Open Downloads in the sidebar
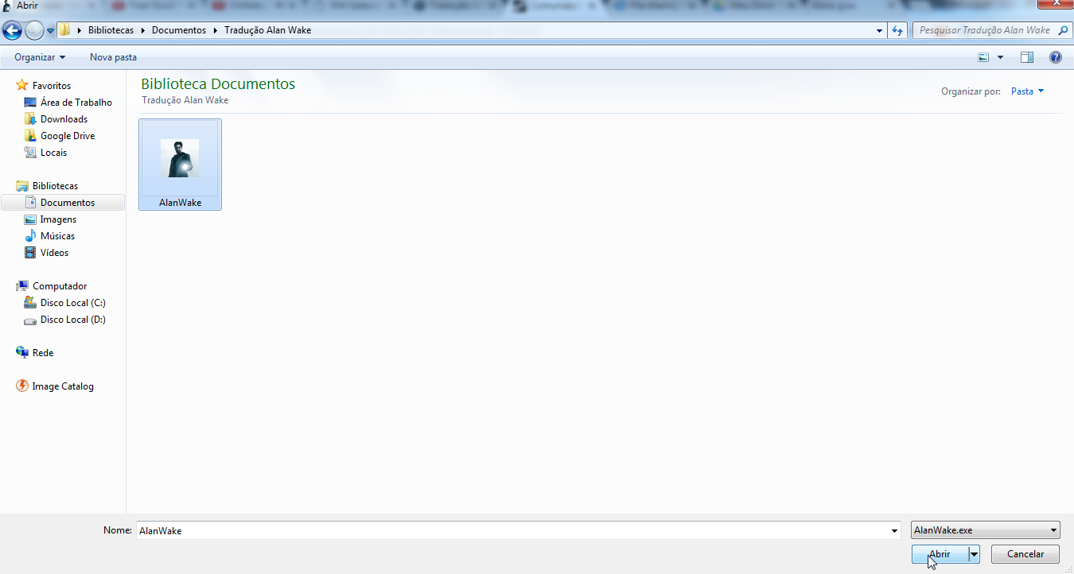 click(x=64, y=118)
